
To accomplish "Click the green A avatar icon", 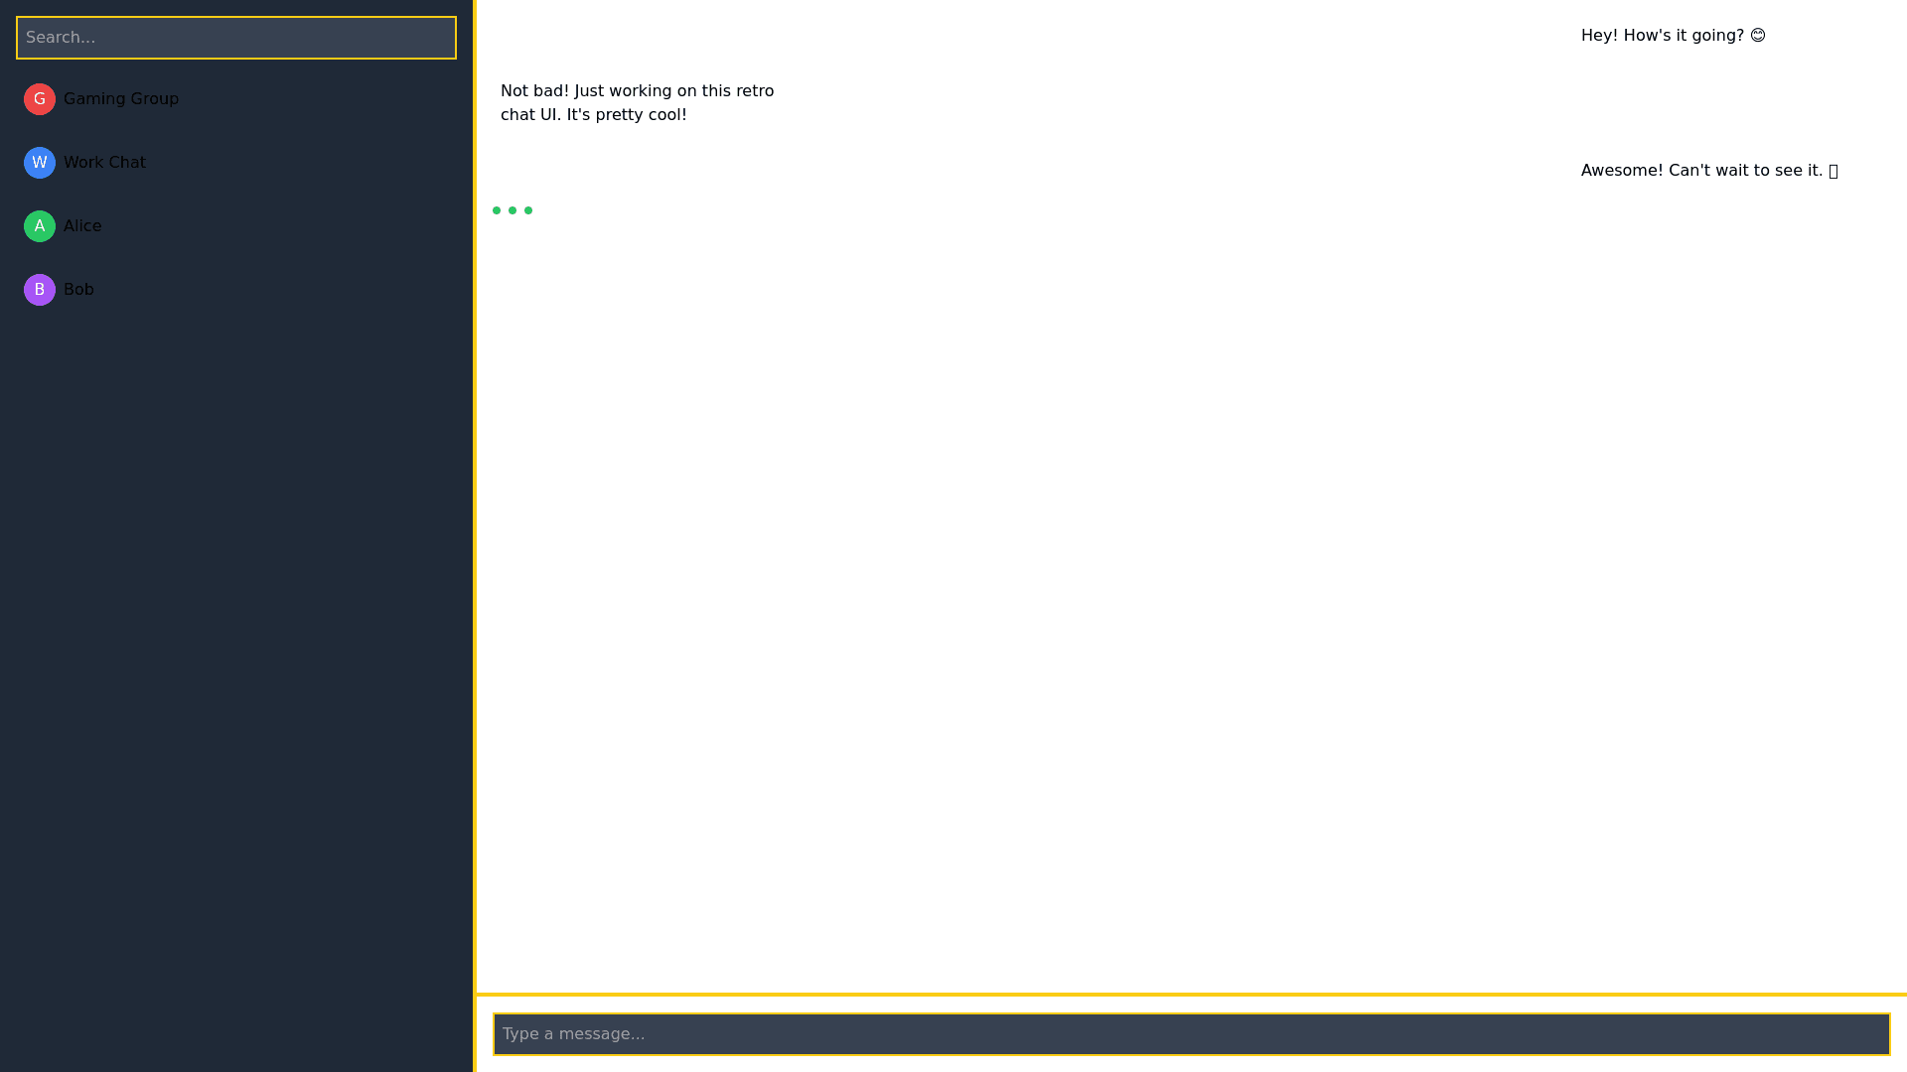I will [x=40, y=226].
